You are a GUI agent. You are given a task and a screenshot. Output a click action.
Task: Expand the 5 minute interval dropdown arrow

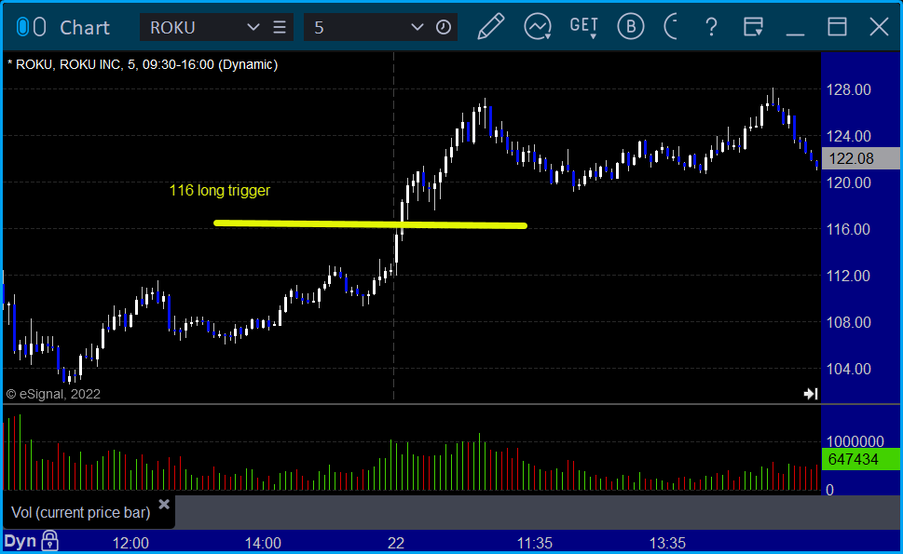point(417,27)
